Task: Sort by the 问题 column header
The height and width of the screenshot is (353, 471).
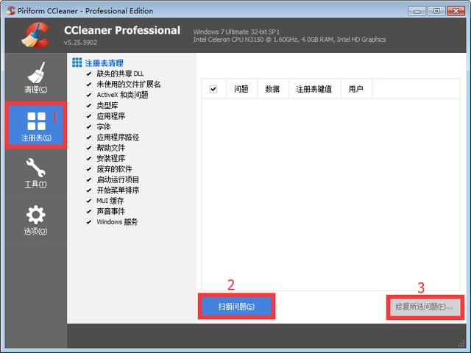Action: 241,89
